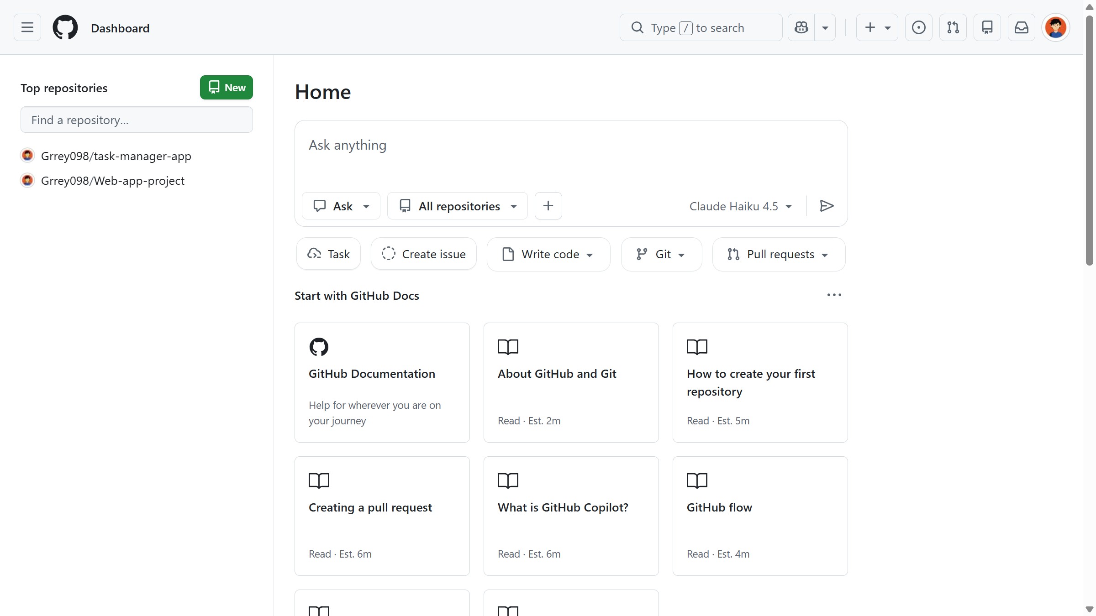Image resolution: width=1096 pixels, height=616 pixels.
Task: Expand the All repositories dropdown
Action: coord(458,206)
